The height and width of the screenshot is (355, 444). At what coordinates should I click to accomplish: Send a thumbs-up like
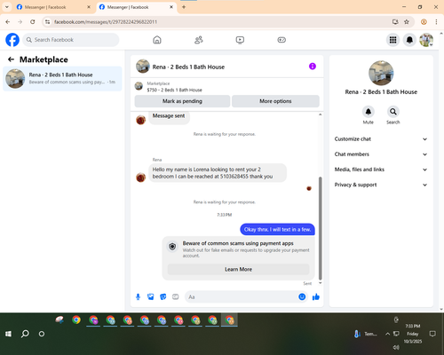(x=316, y=296)
